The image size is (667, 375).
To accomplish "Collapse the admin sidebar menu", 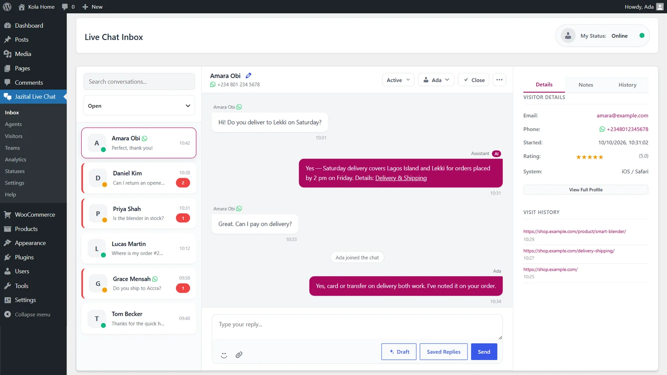I will (x=33, y=315).
